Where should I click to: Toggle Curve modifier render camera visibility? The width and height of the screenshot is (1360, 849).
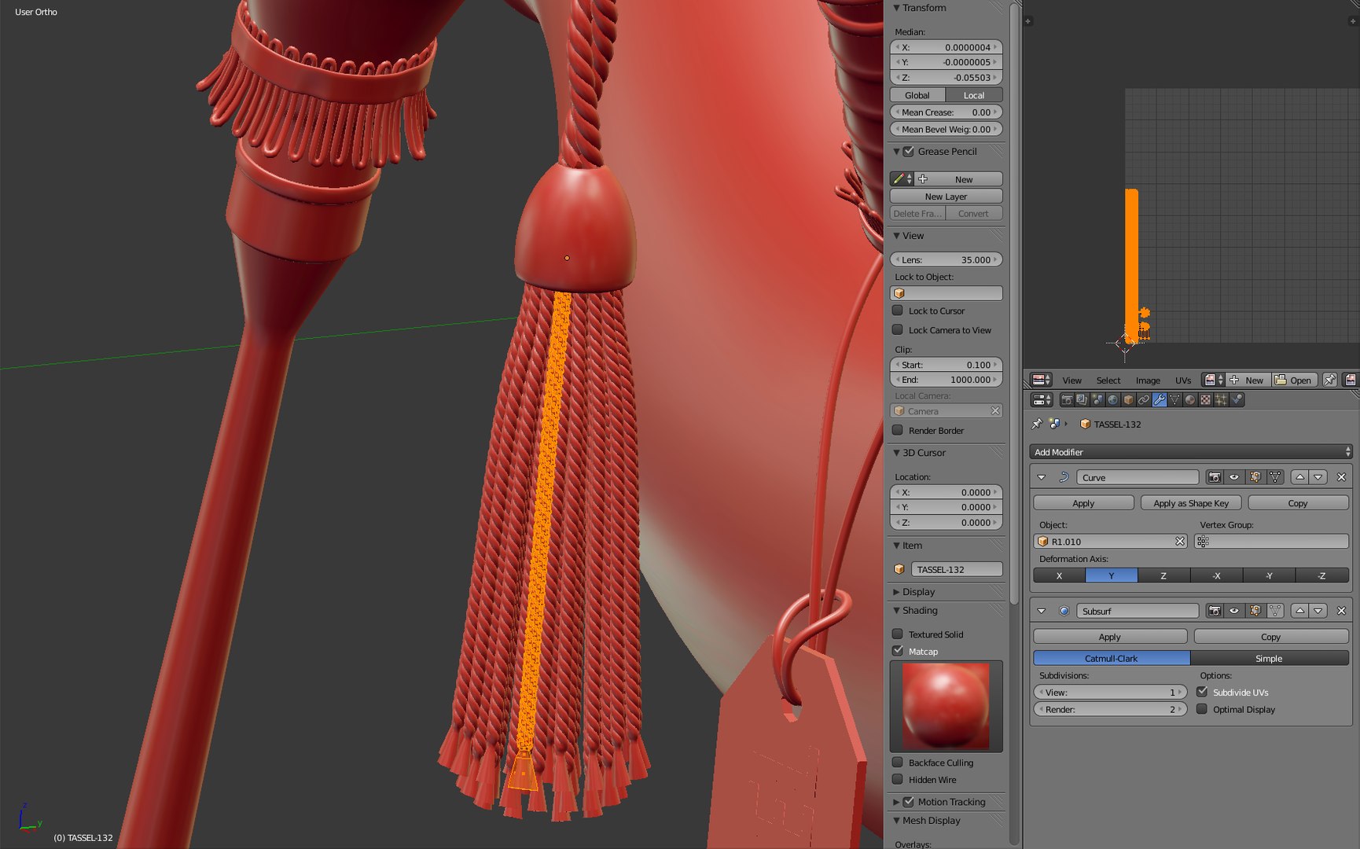tap(1215, 477)
